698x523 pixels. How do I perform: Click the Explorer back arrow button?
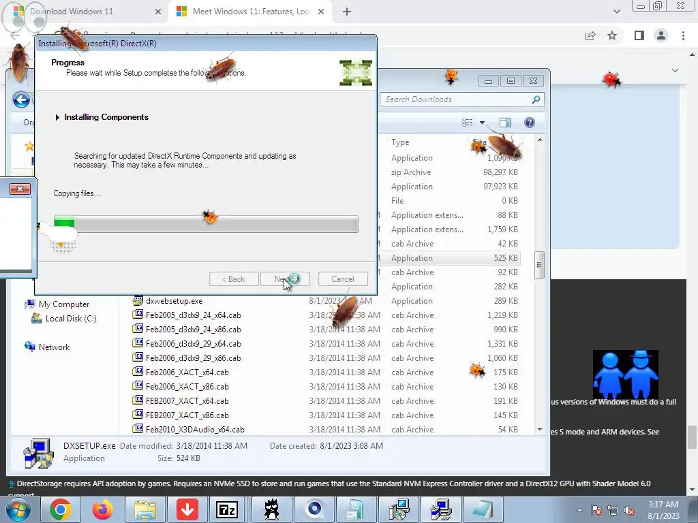(21, 99)
